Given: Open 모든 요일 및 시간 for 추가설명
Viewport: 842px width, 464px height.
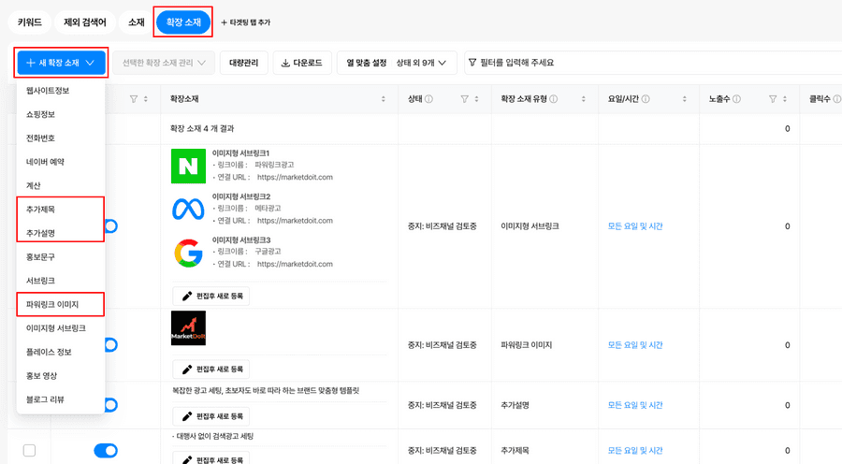Looking at the screenshot, I should (x=635, y=405).
